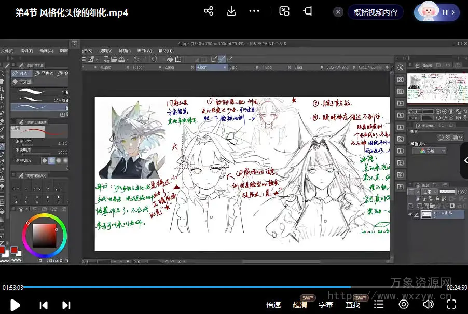468x314 pixels.
Task: Toggle visibility eye of the layer
Action: pyautogui.click(x=410, y=214)
